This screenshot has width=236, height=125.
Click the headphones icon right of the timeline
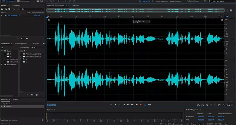coord(227,17)
